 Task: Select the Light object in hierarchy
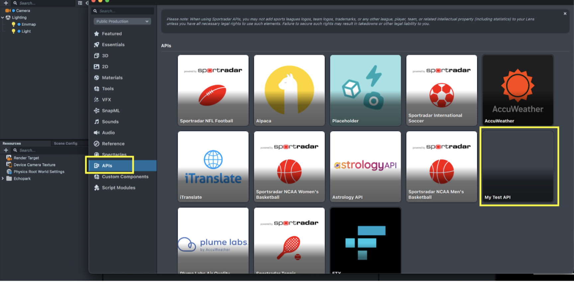[x=26, y=31]
